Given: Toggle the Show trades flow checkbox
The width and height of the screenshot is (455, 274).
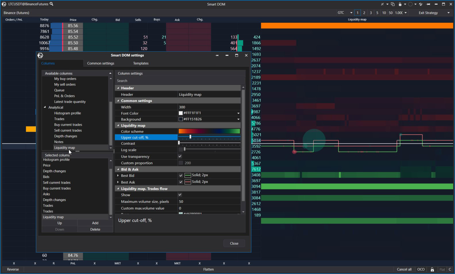Looking at the screenshot, I should point(180,195).
